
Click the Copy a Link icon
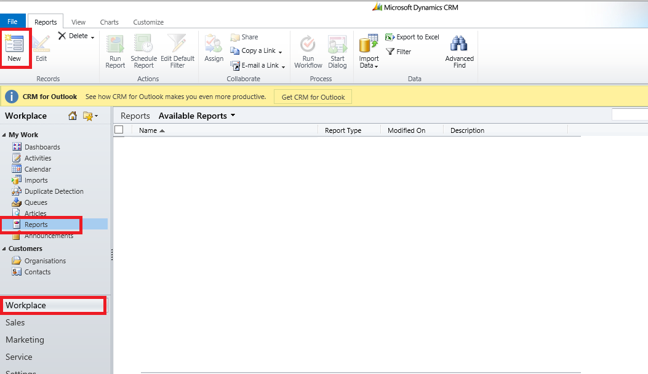click(x=235, y=51)
